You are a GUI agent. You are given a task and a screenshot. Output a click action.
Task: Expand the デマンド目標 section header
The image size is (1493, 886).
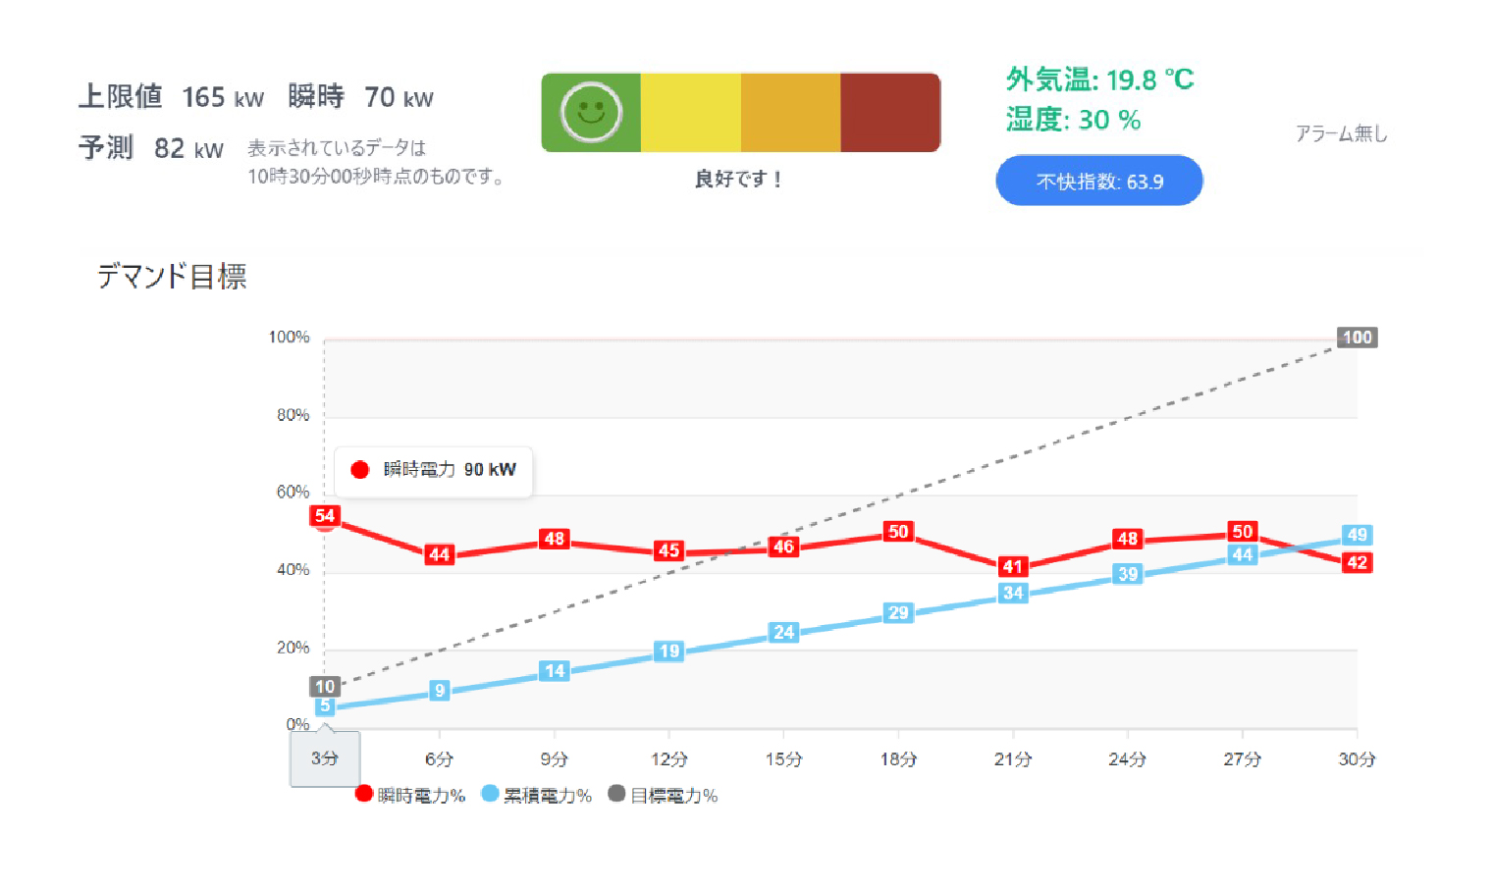click(x=173, y=278)
